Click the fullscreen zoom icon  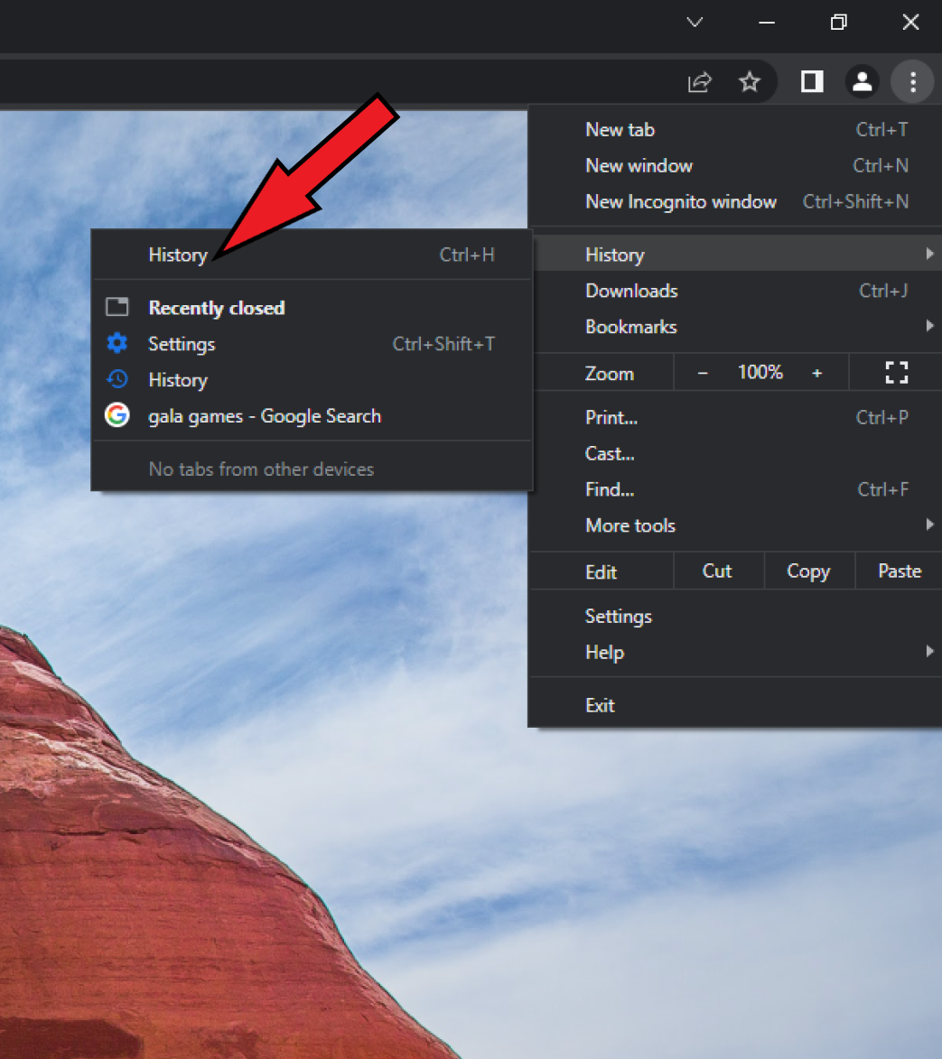(897, 372)
